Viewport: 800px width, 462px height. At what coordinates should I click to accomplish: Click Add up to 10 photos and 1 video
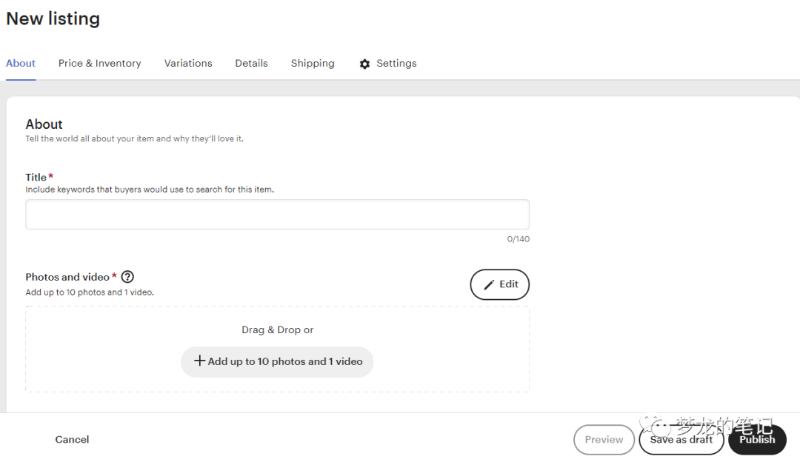click(x=277, y=361)
